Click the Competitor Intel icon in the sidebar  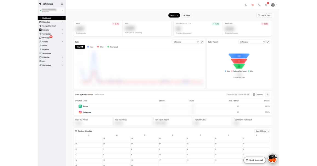point(41,26)
